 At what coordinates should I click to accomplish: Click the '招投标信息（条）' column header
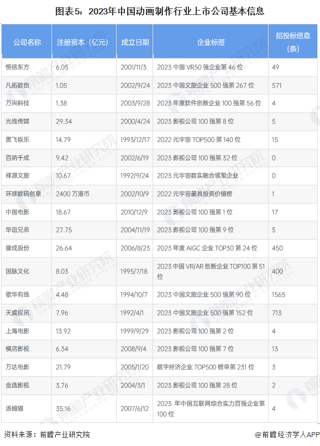click(293, 42)
